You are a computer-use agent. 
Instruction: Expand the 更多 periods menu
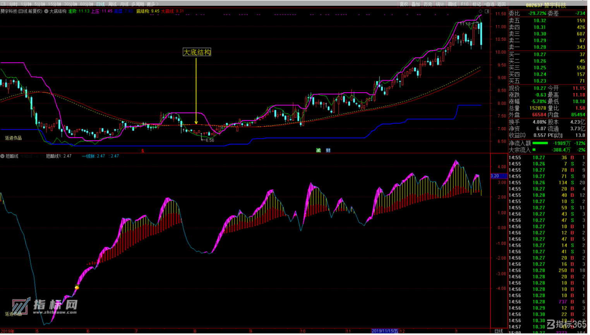153,4
